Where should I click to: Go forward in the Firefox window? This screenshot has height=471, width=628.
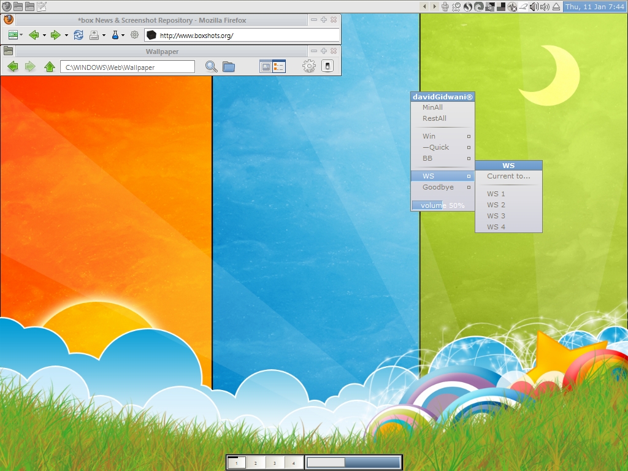click(x=56, y=35)
